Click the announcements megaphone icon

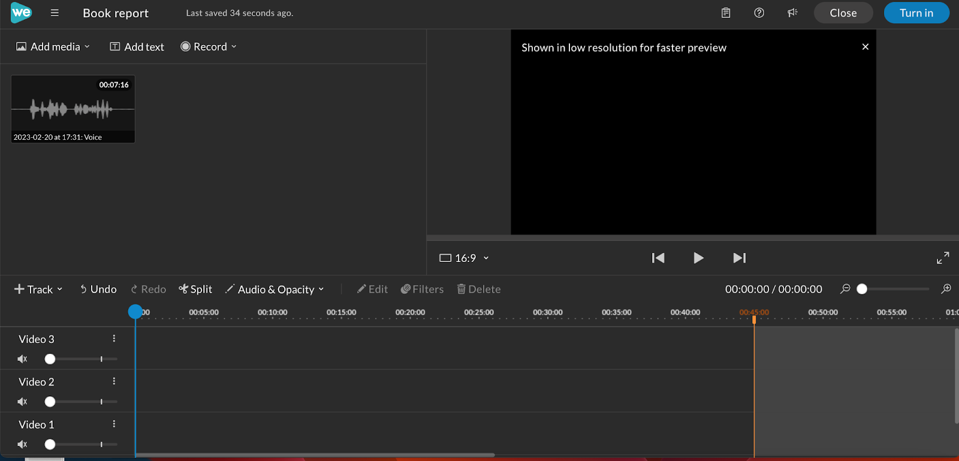point(792,13)
